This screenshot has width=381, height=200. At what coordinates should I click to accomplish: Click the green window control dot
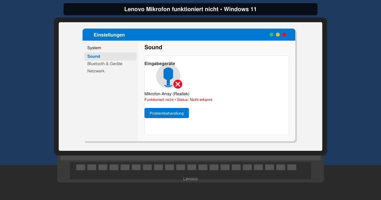tap(271, 35)
